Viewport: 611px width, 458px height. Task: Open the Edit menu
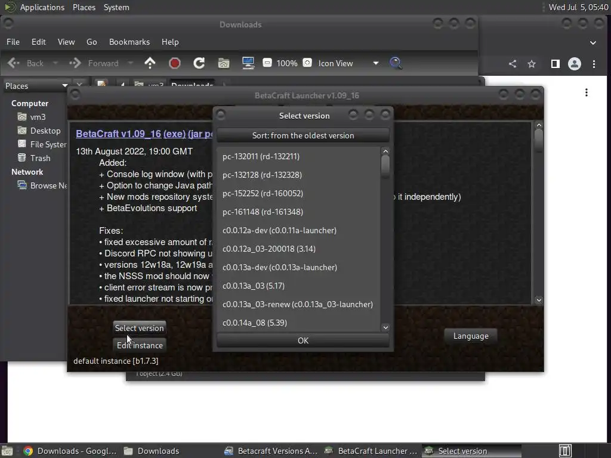tap(39, 42)
